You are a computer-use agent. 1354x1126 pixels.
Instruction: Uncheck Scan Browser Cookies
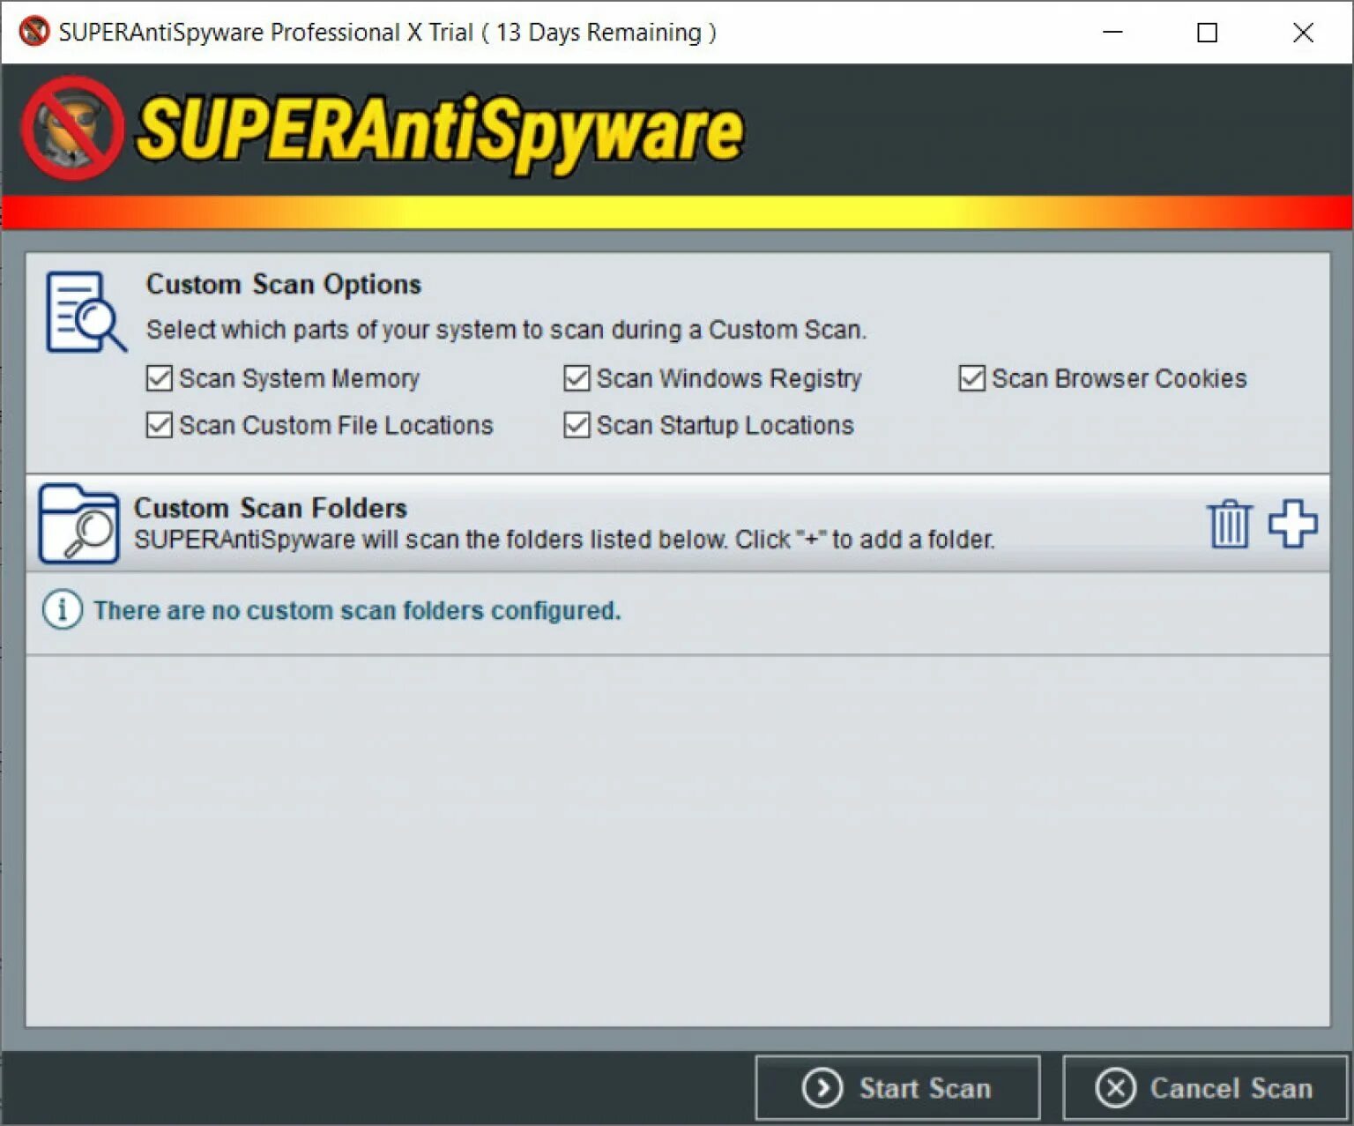coord(971,378)
